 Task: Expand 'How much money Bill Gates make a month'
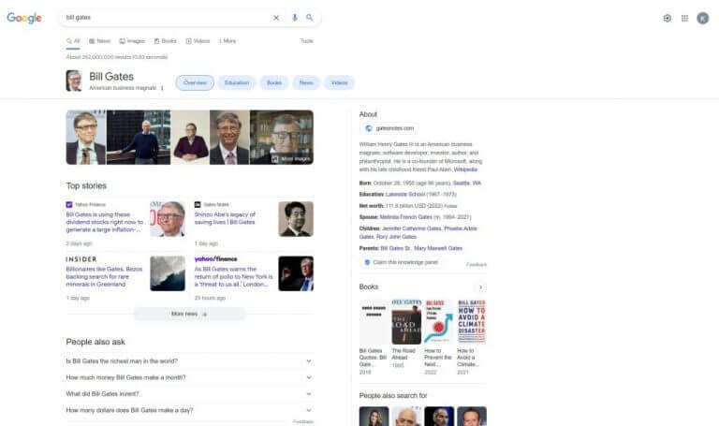[189, 378]
